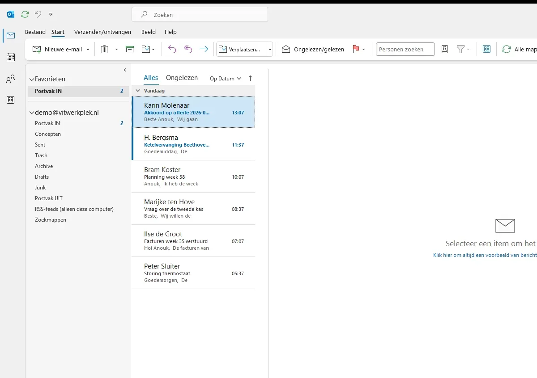Click the Personen zoeken field
The width and height of the screenshot is (537, 378).
pos(405,49)
